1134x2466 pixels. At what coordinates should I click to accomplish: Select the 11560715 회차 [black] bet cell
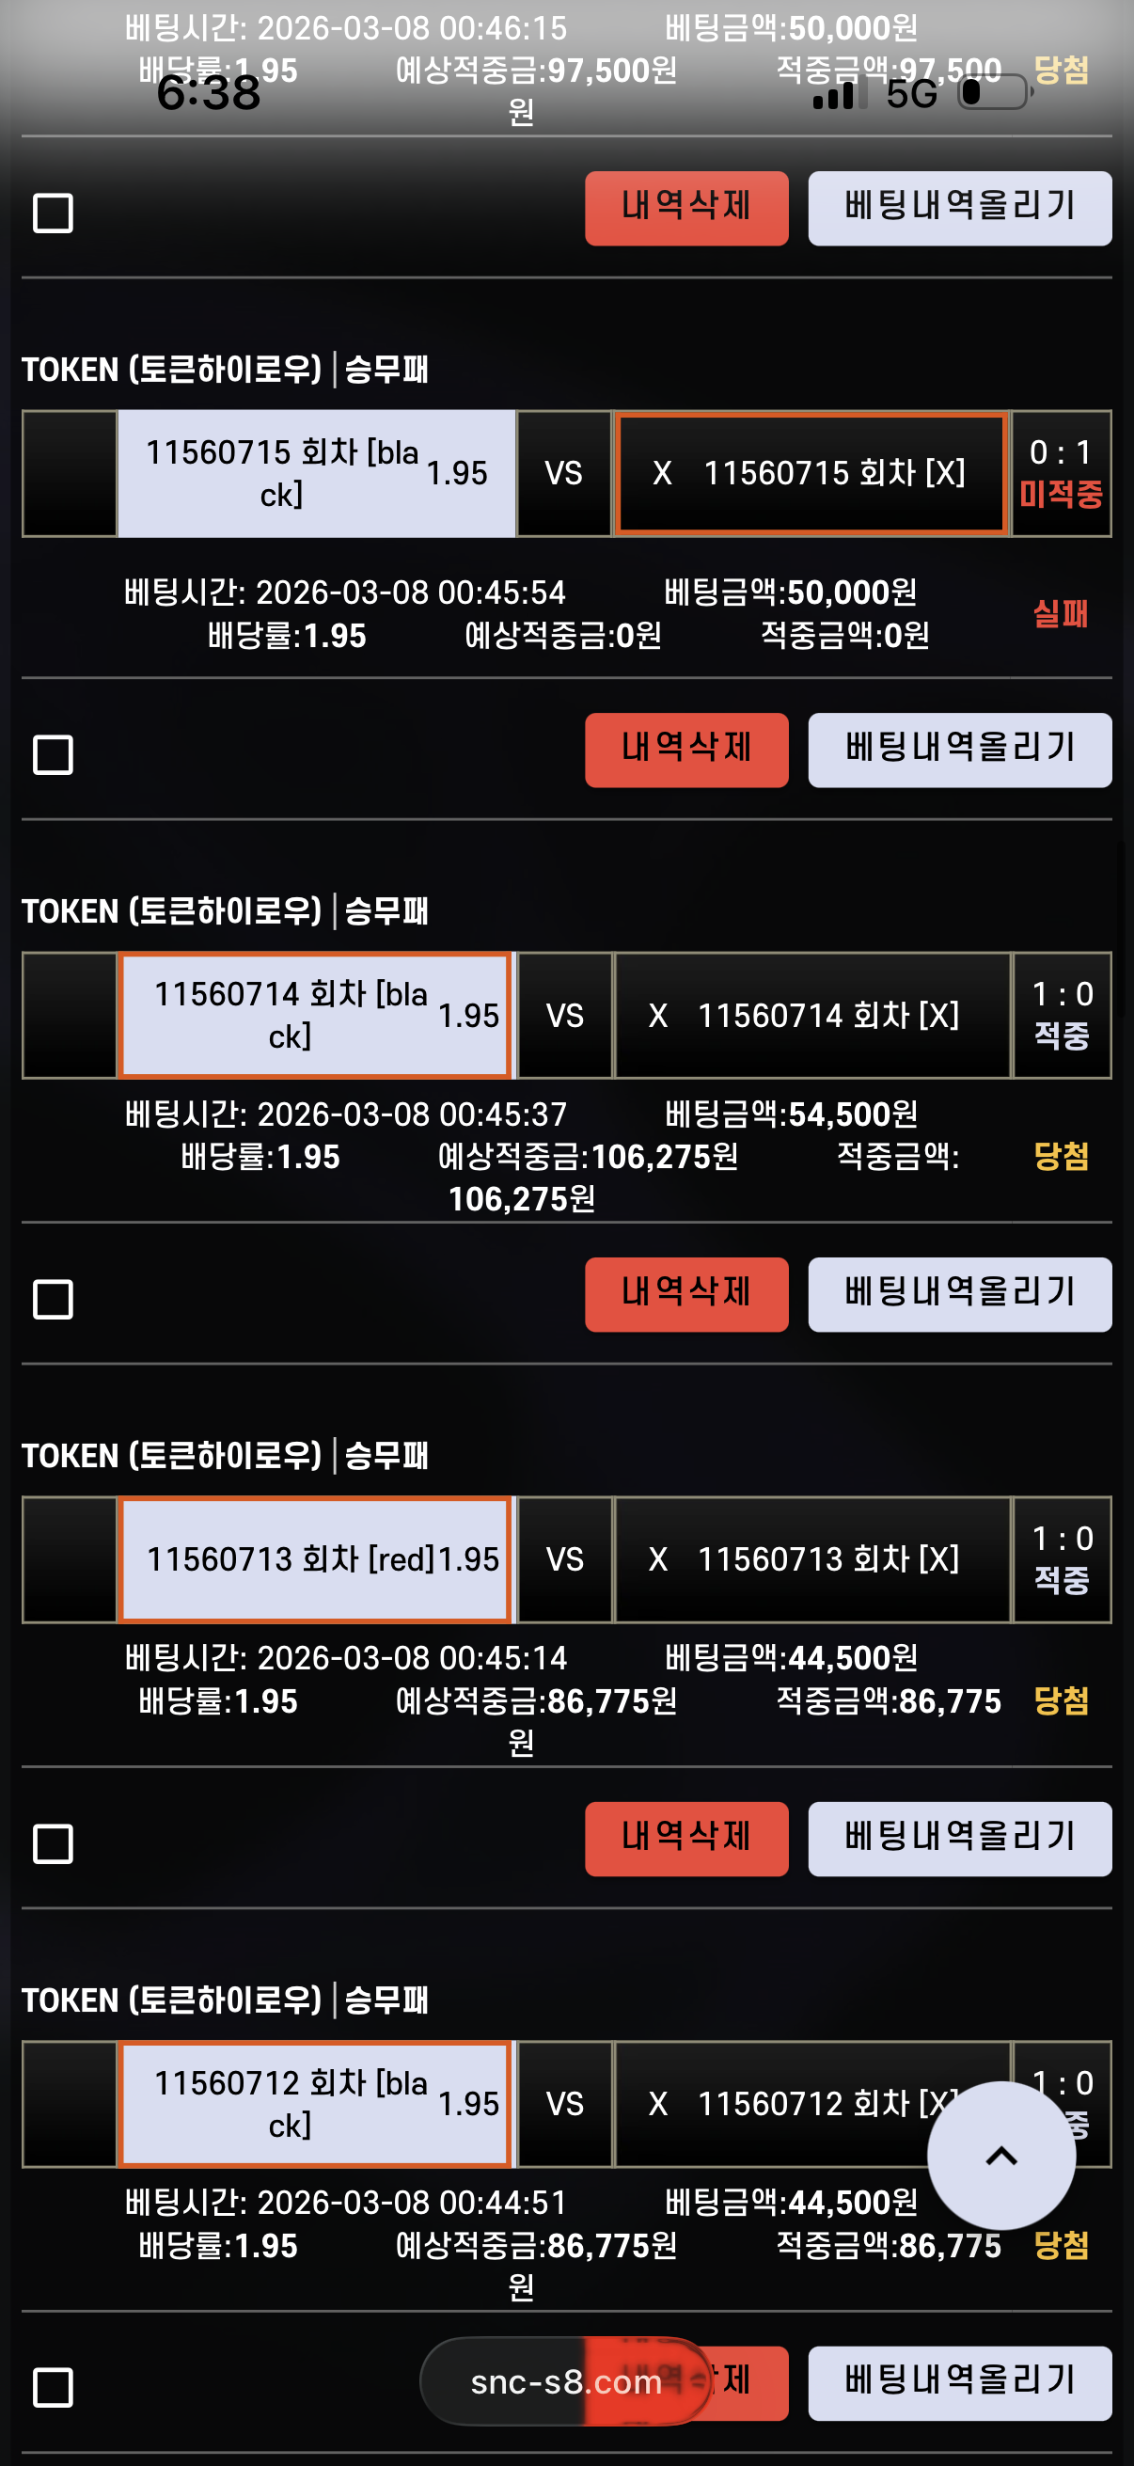click(316, 473)
